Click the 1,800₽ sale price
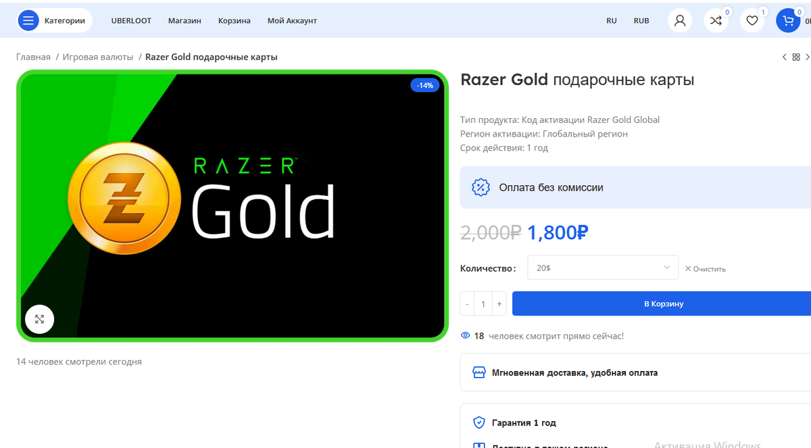The width and height of the screenshot is (811, 448). 558,233
